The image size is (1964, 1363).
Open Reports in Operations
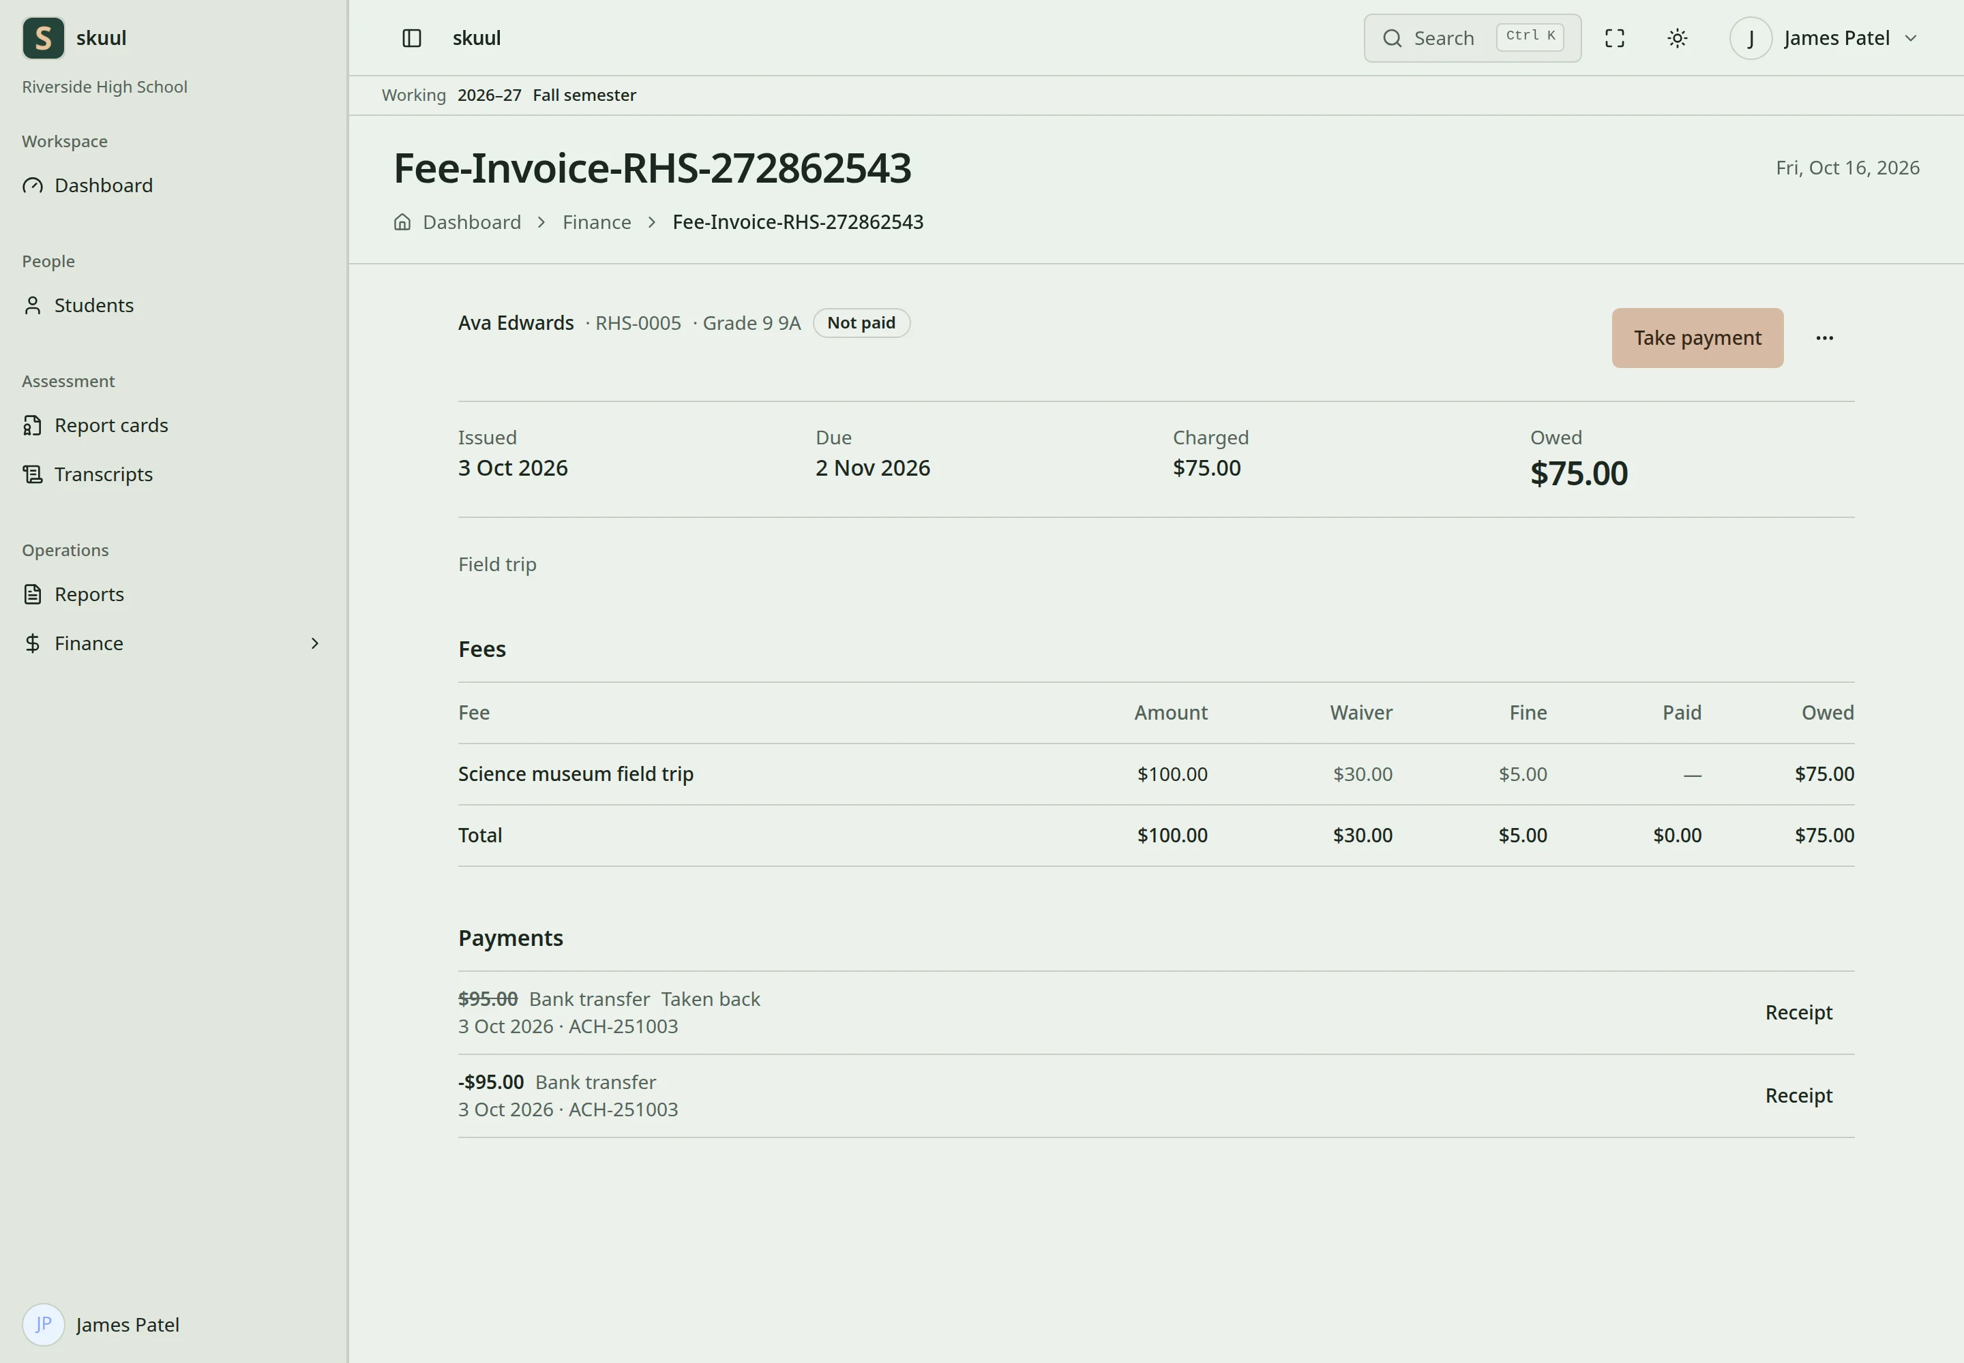[89, 594]
